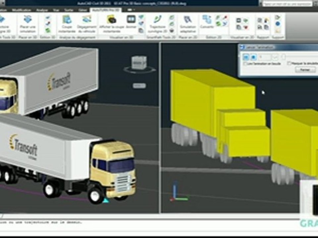Start the Animer tool
This screenshot has width=318, height=238.
(x=131, y=22)
